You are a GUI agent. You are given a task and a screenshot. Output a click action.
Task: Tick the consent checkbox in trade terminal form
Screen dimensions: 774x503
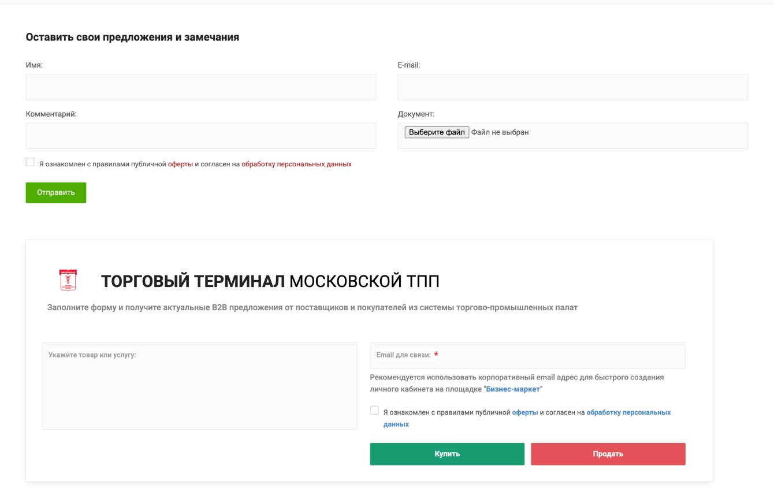[374, 411]
